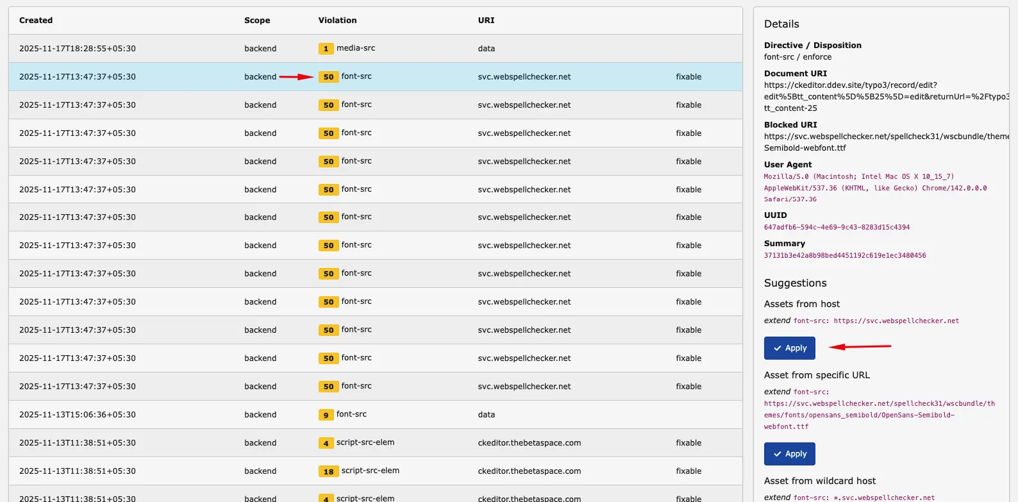This screenshot has width=1018, height=502.
Task: Click 'extend font-src: *.svc.webspellchecker.net' text
Action: pyautogui.click(x=849, y=498)
